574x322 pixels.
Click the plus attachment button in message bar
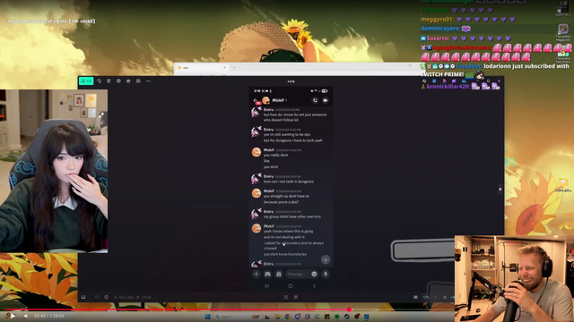pyautogui.click(x=257, y=274)
